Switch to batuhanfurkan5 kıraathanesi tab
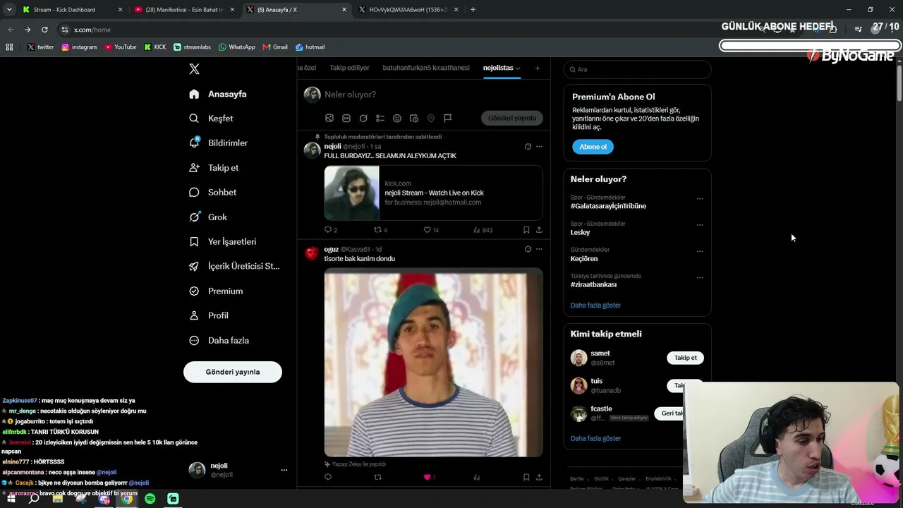Screen dimensions: 903x508 [426, 68]
